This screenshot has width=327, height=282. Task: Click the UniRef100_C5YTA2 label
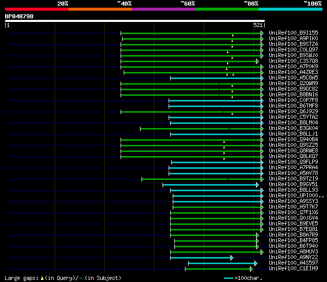click(x=293, y=117)
